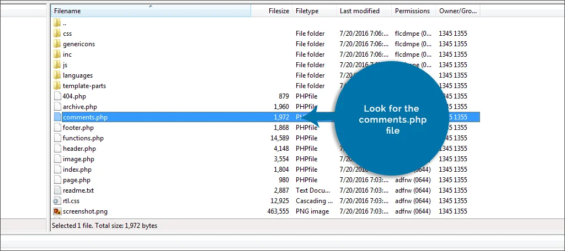Click the 4,148 filesize of header.php
Screen dimensions: 565x251
pos(281,148)
